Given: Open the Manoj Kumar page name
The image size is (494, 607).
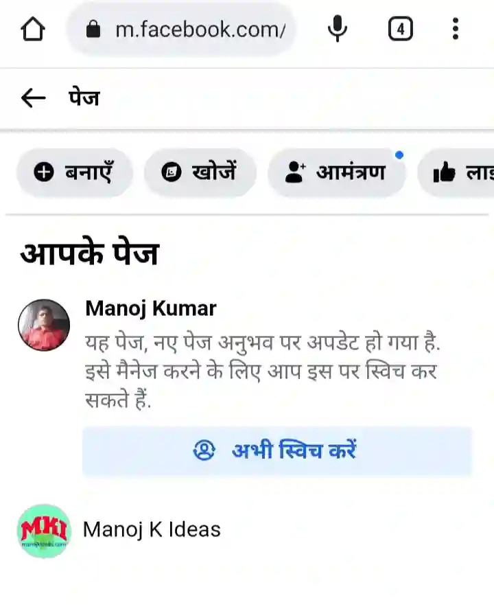Looking at the screenshot, I should [151, 308].
